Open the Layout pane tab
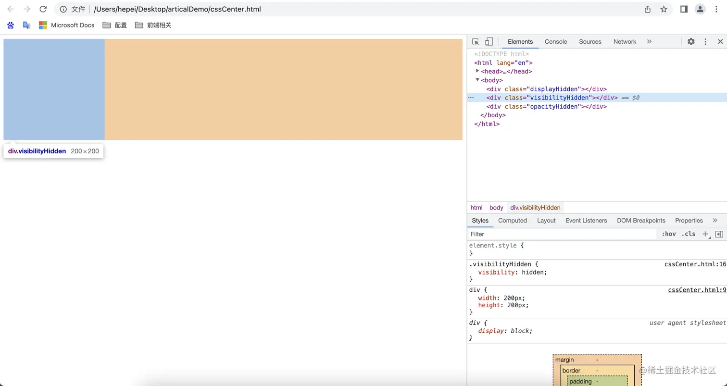The height and width of the screenshot is (386, 727). pos(546,221)
